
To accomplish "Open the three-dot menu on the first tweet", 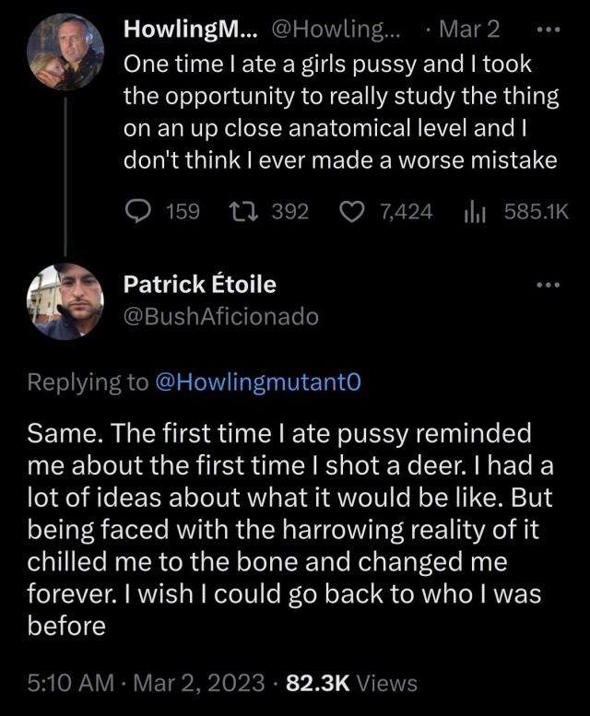I will [548, 29].
